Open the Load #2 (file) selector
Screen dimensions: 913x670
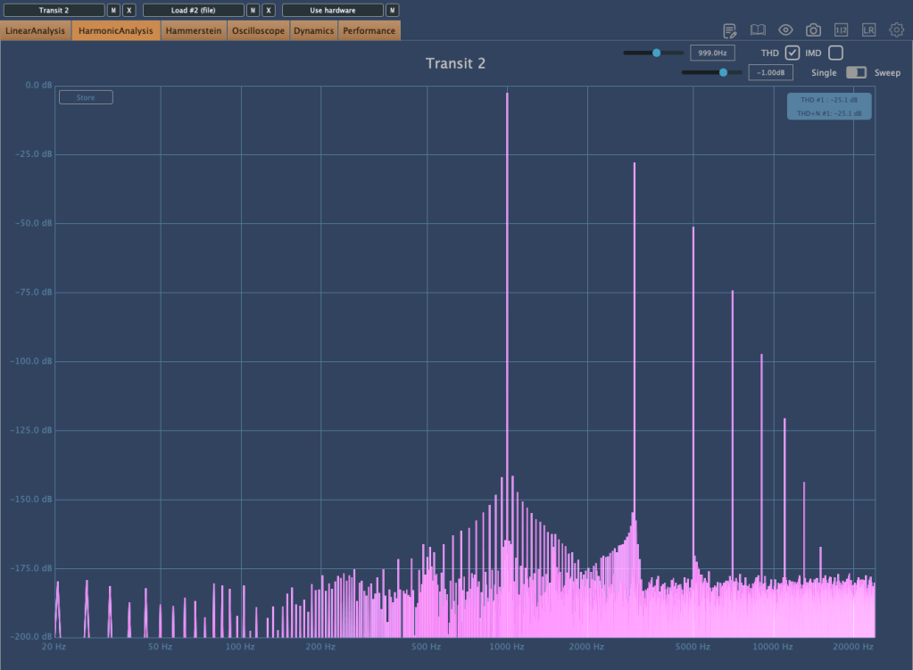(194, 11)
